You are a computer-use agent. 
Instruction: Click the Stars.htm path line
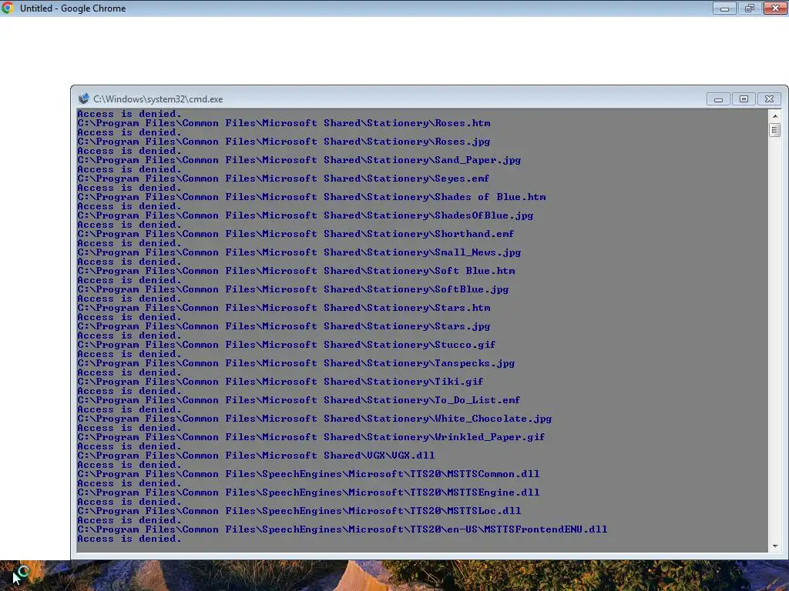click(284, 308)
